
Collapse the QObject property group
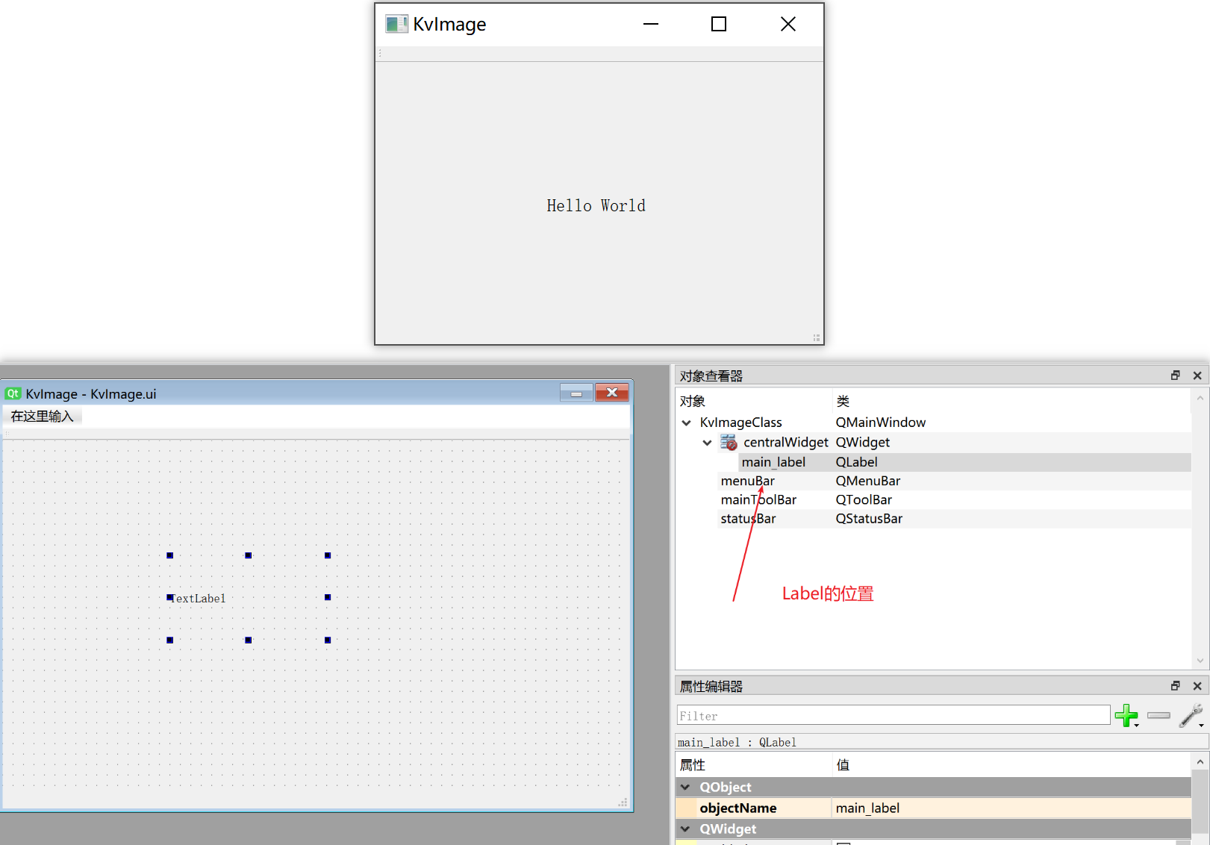click(685, 787)
